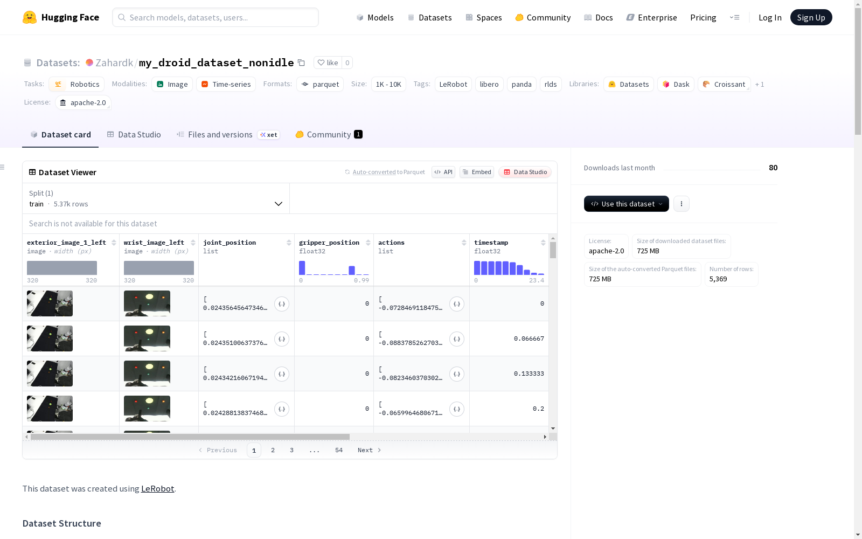
Task: Like the my_droid_dataset_nonidle dataset
Action: pos(328,63)
